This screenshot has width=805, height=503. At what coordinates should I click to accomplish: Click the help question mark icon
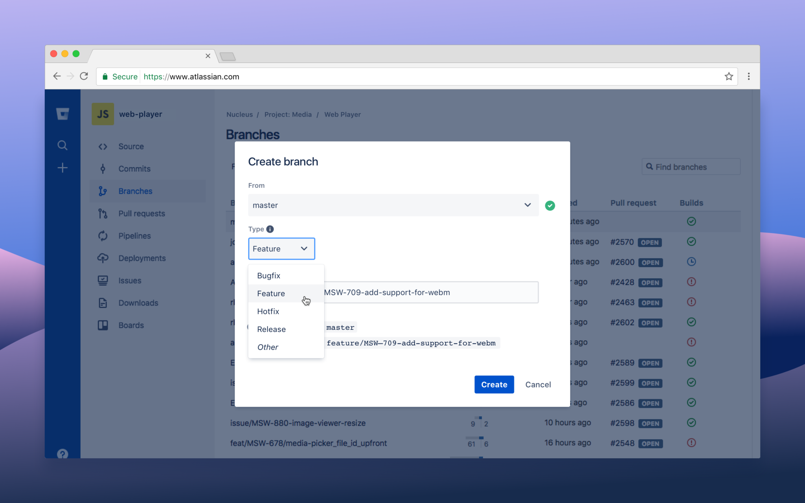(x=62, y=454)
